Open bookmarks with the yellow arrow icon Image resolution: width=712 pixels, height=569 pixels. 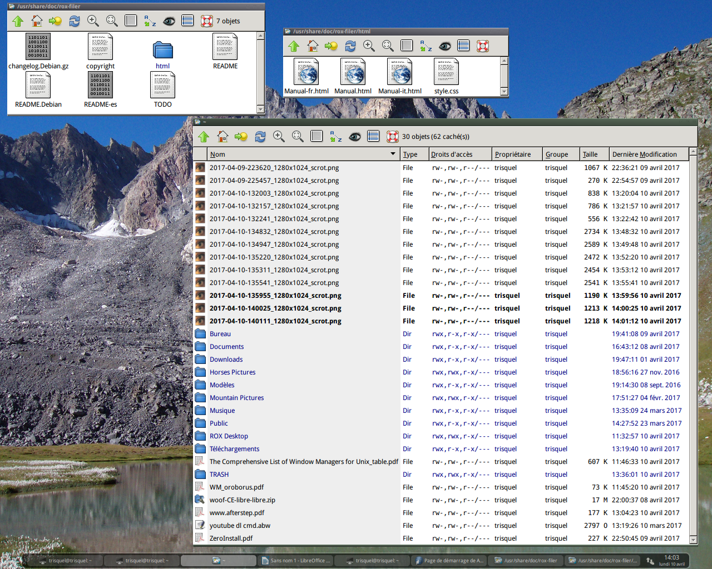(241, 136)
